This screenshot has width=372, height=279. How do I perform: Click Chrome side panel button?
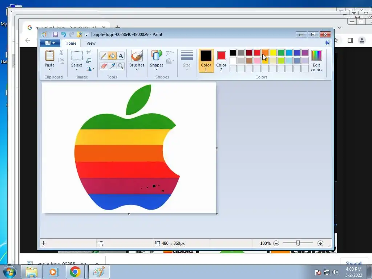coord(350,40)
